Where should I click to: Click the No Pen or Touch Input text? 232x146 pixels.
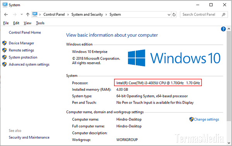point(155,103)
